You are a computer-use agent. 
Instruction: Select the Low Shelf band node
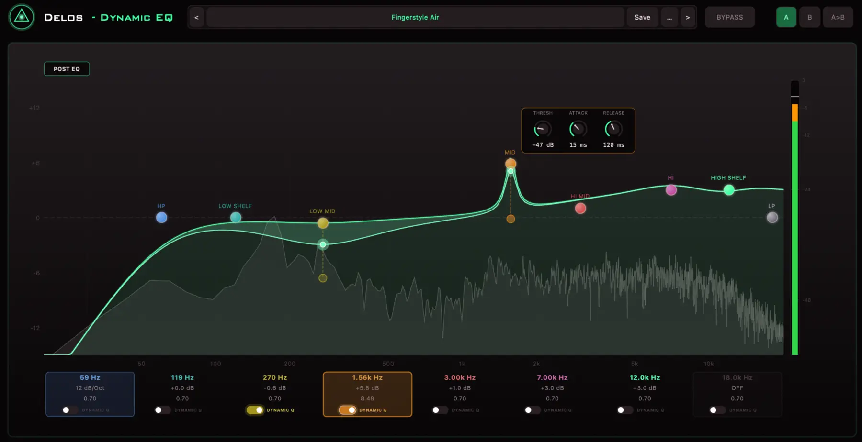click(236, 218)
